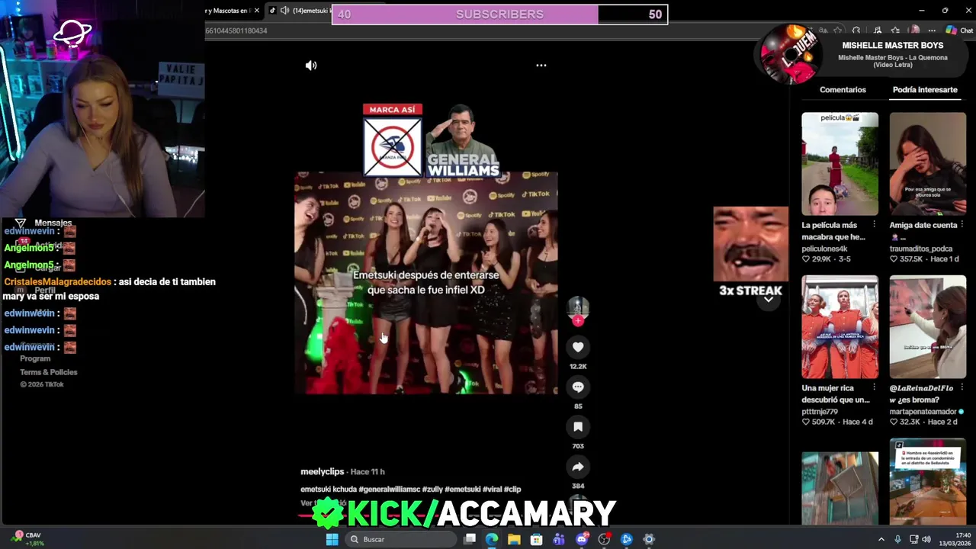Open the ptttrnje779 author name
The width and height of the screenshot is (976, 549).
click(820, 412)
